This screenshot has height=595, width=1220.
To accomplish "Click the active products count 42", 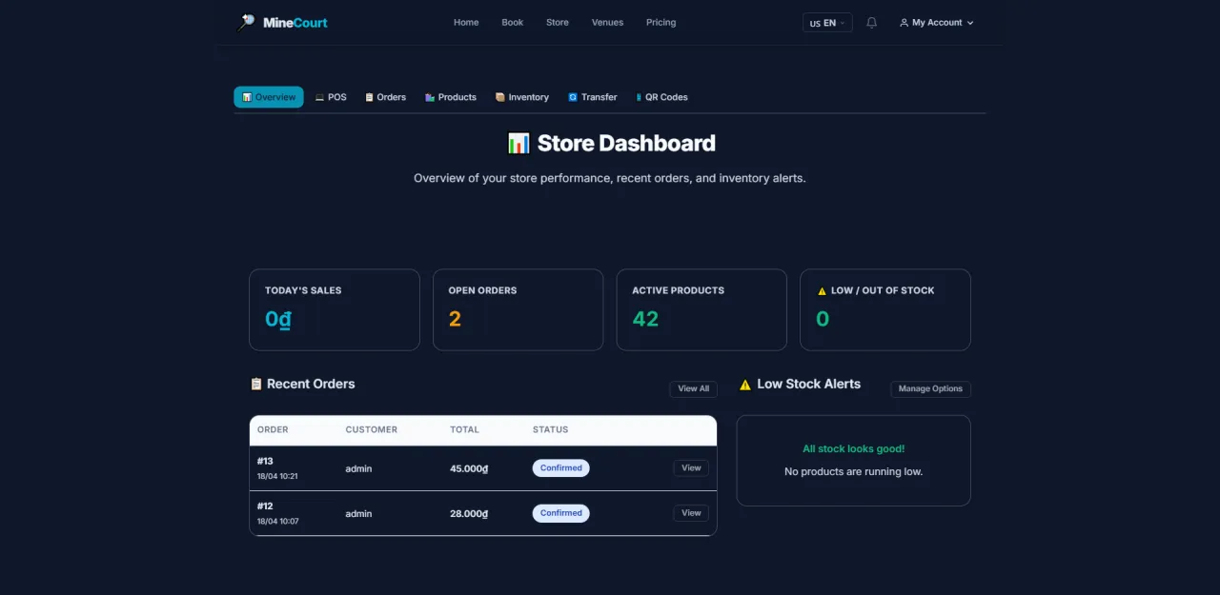I will [x=645, y=319].
